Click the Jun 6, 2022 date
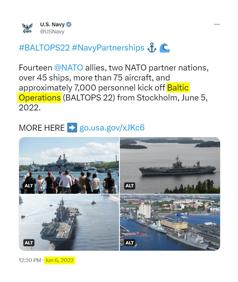The height and width of the screenshot is (282, 238). coord(59,260)
